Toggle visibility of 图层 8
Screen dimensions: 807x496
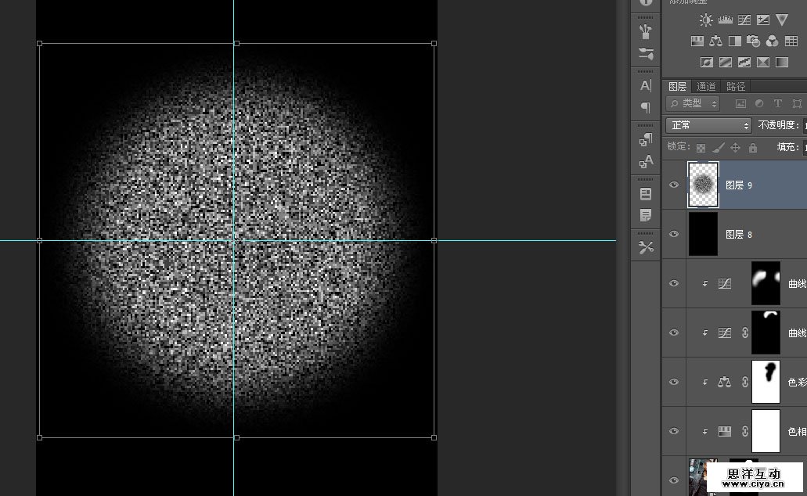point(674,234)
